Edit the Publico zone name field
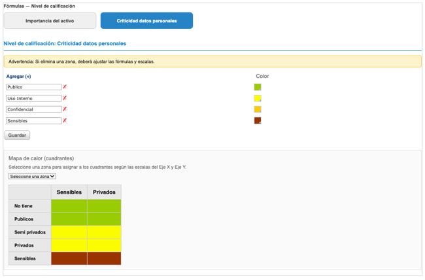Screen dimensions: 425x280 click(34, 87)
